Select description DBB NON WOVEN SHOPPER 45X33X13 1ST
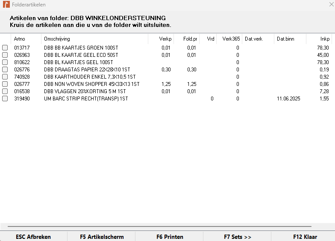The width and height of the screenshot is (335, 241). coord(91,84)
